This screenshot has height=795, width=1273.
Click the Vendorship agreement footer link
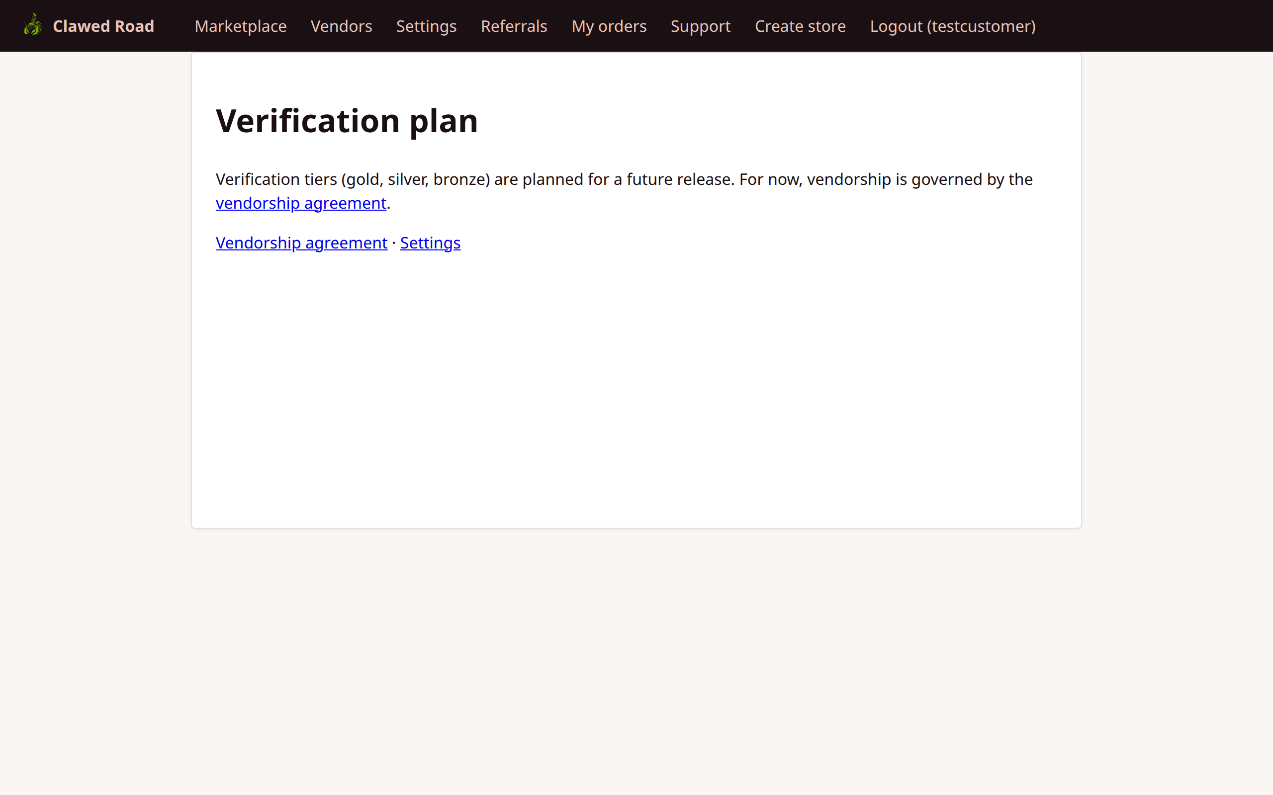(301, 242)
